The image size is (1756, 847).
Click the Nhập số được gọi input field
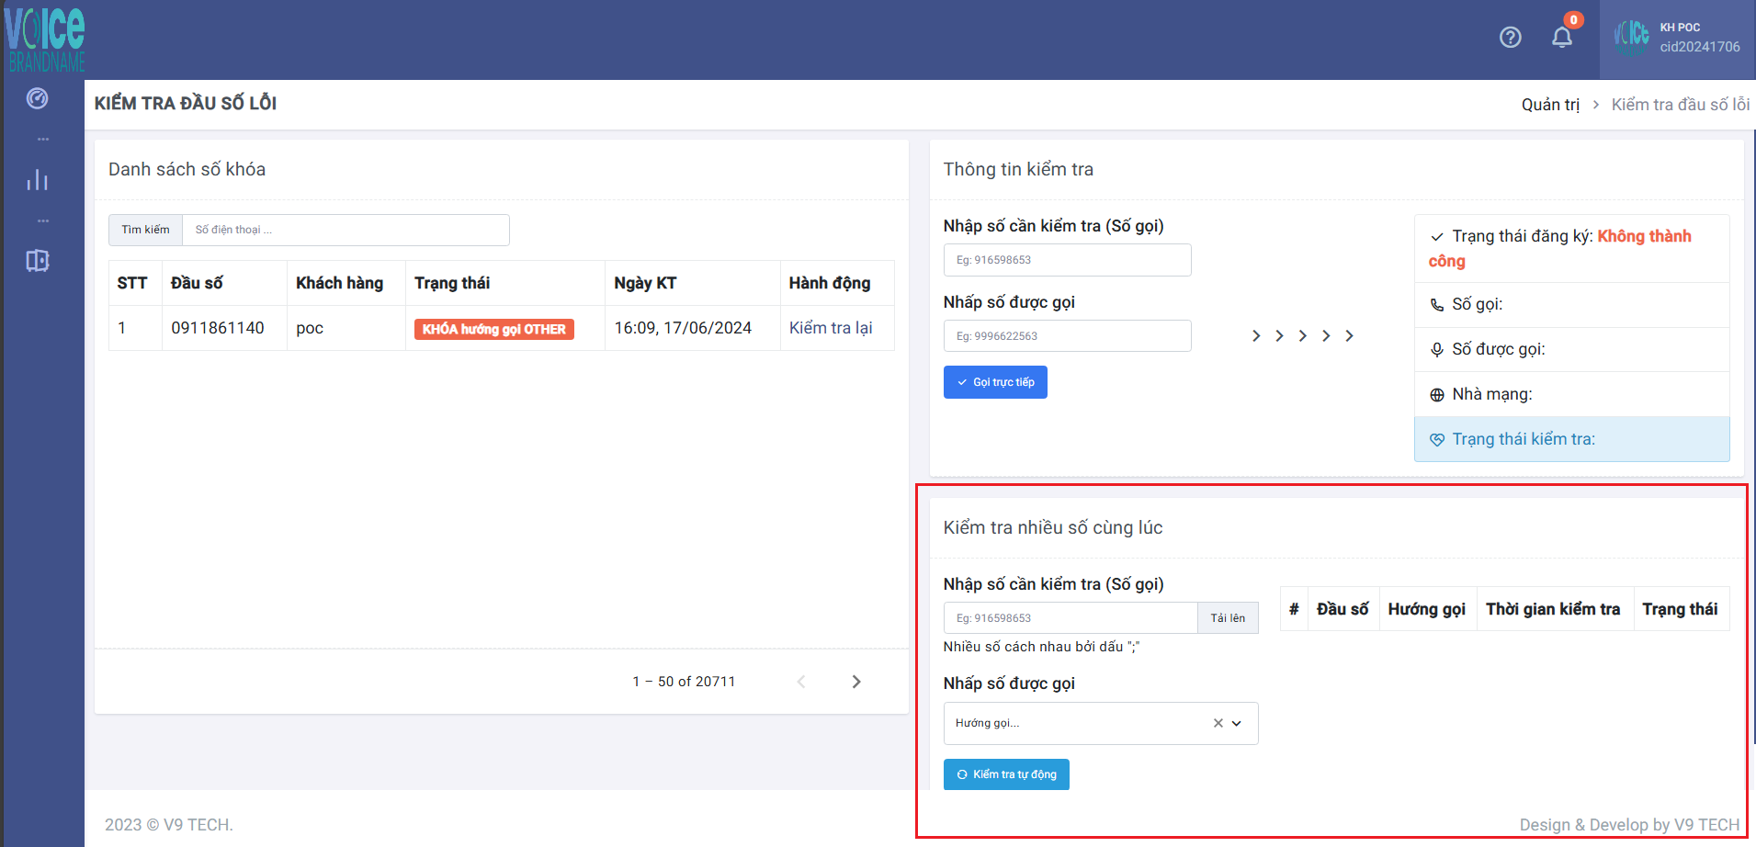tap(1067, 336)
